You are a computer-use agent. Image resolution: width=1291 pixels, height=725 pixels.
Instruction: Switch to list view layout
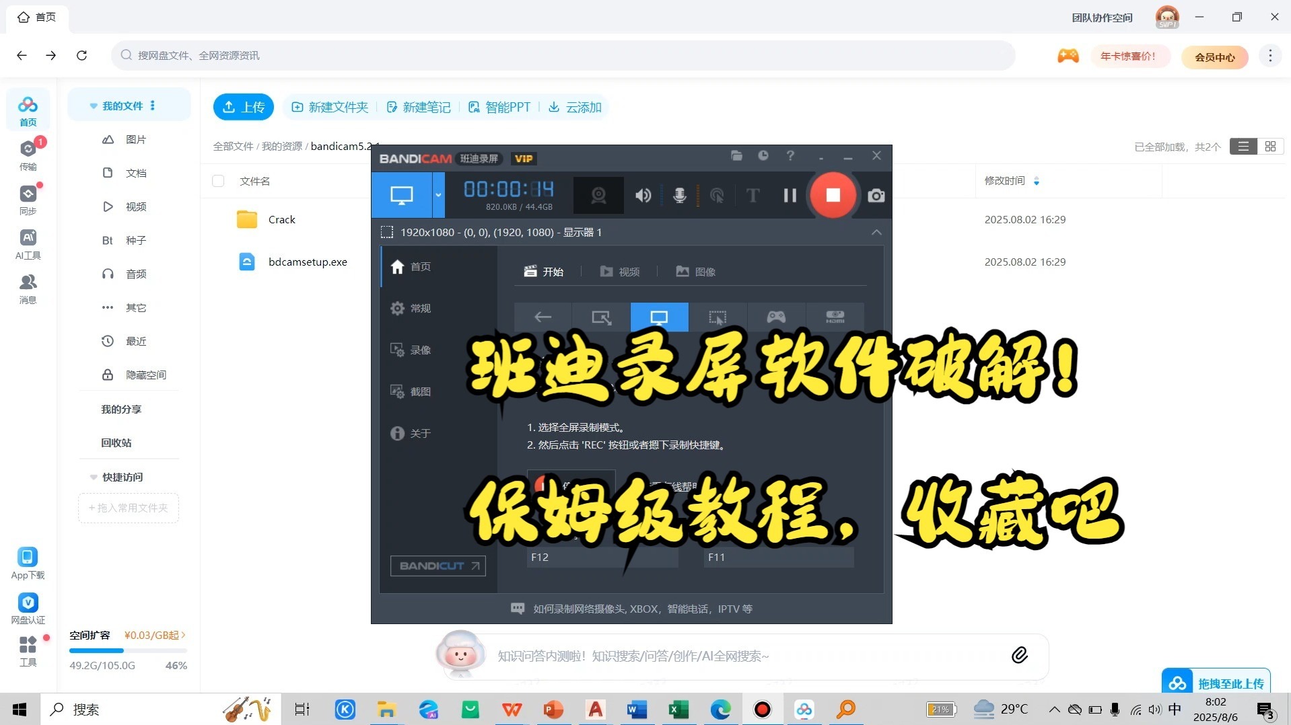click(1243, 146)
